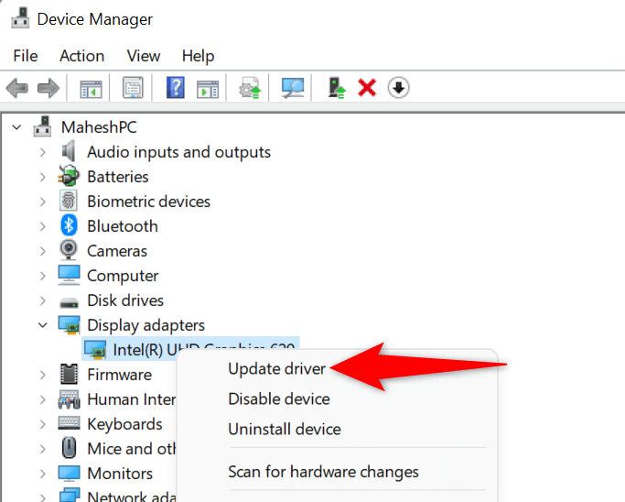Screen dimensions: 625x502
Task: Expand the Computer chevron
Action: pos(43,276)
